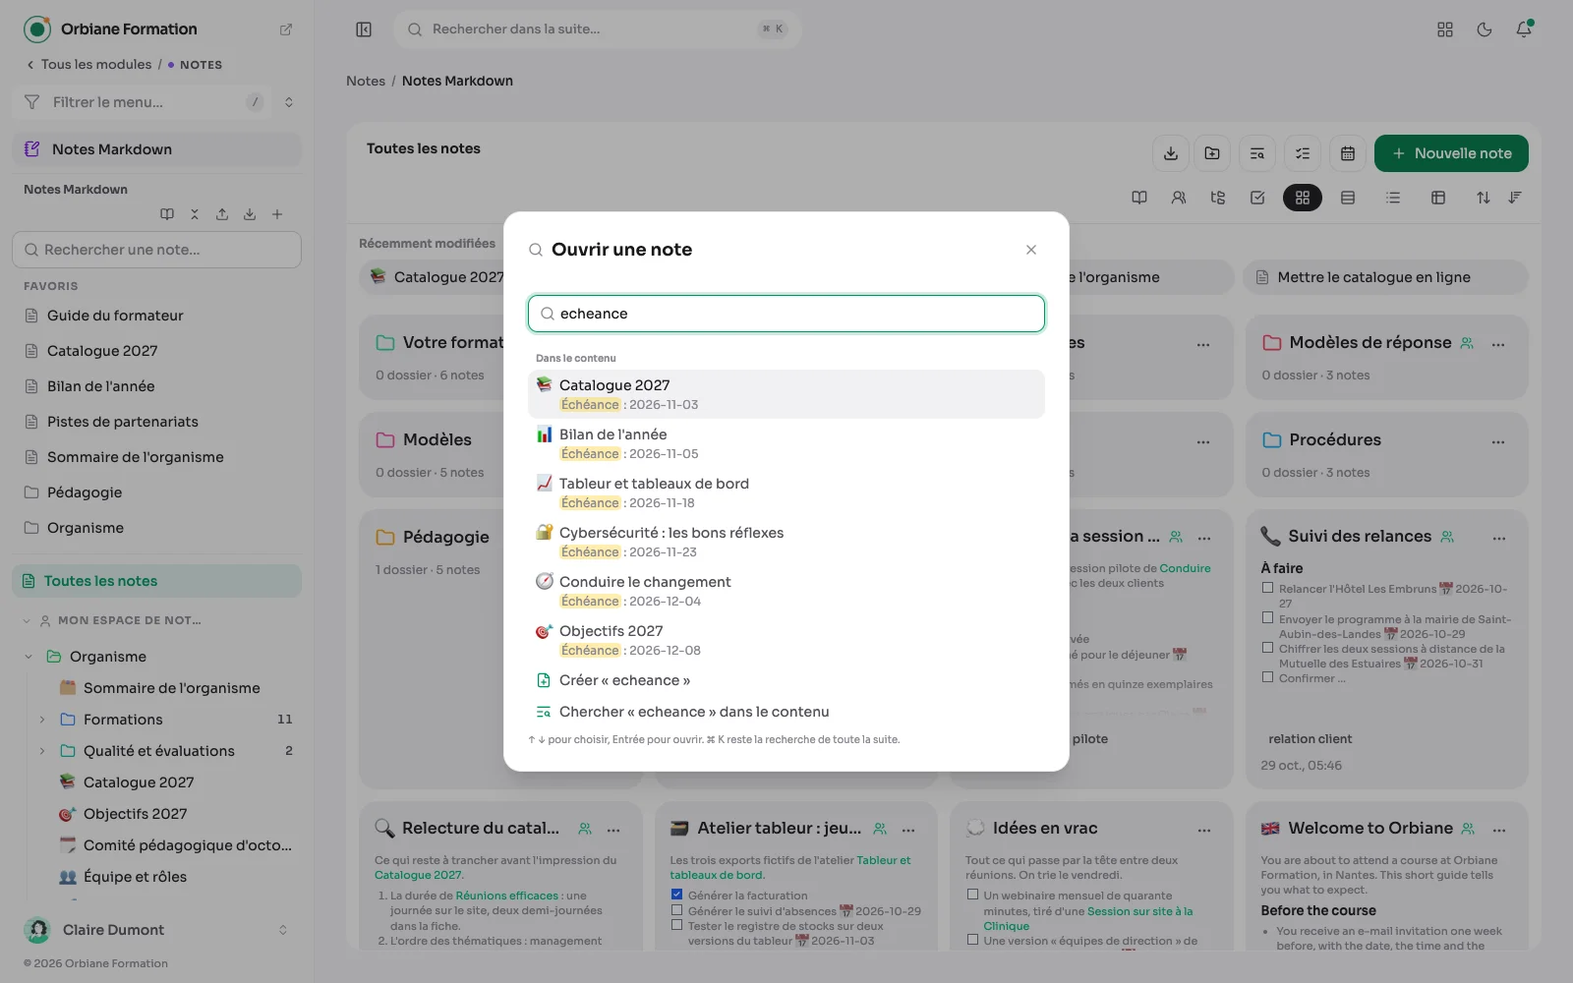Image resolution: width=1573 pixels, height=983 pixels.
Task: Click the new folder icon in notes toolbar
Action: pyautogui.click(x=1212, y=153)
